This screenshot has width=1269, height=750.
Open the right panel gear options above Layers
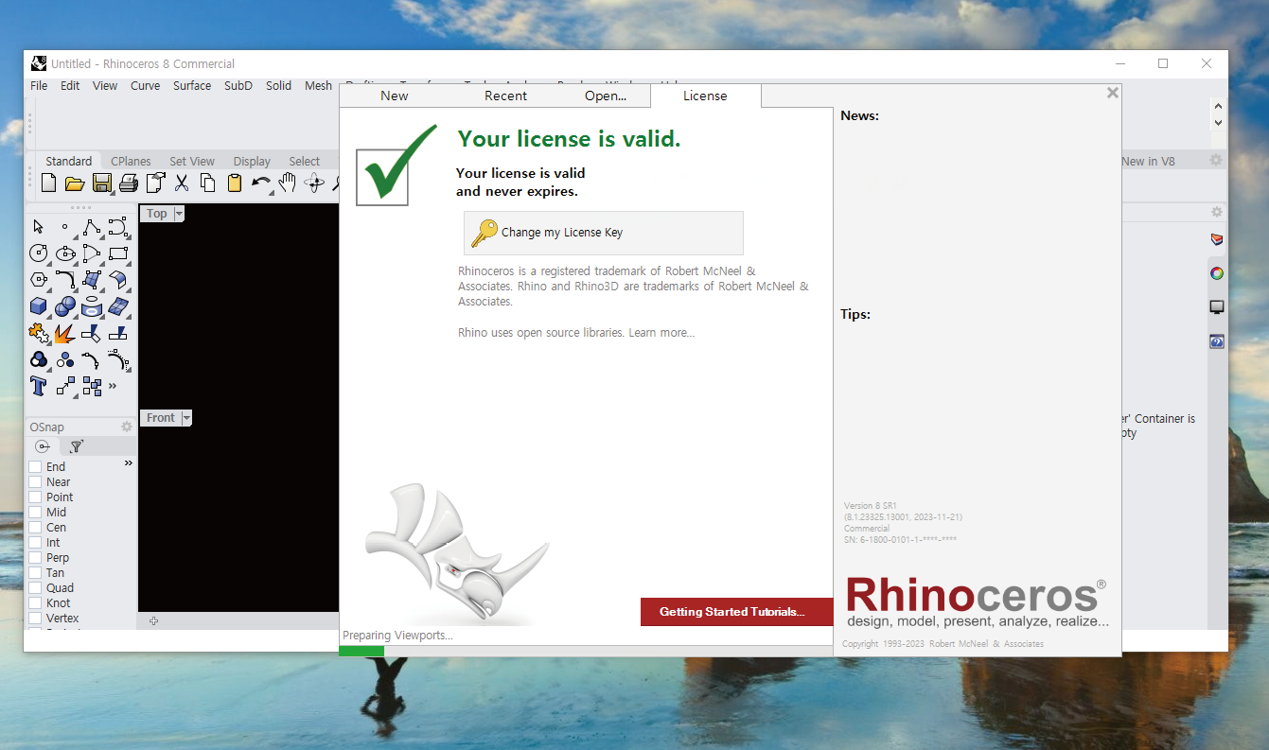[1217, 212]
